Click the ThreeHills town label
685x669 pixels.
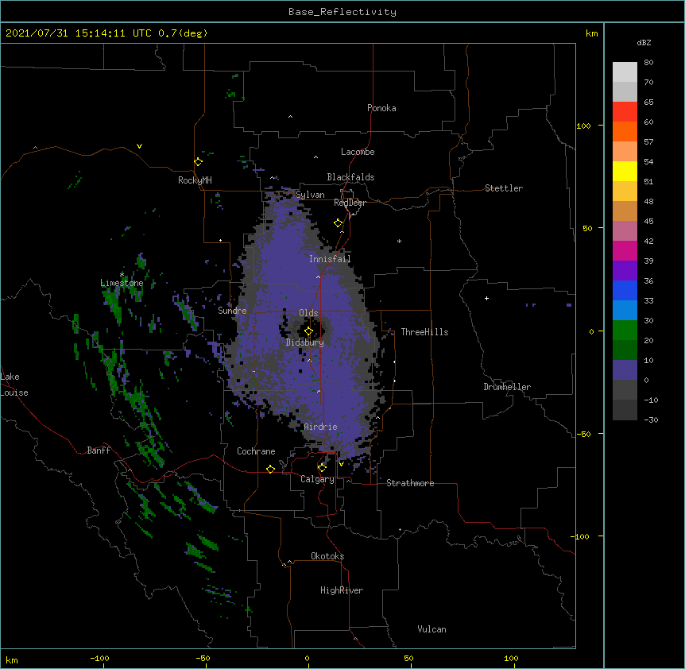424,332
